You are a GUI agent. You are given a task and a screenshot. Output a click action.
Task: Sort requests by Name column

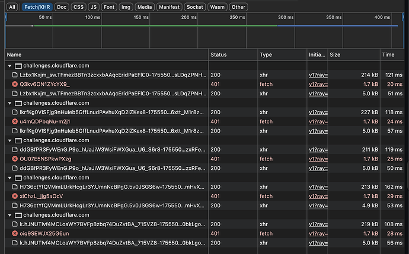(107, 54)
